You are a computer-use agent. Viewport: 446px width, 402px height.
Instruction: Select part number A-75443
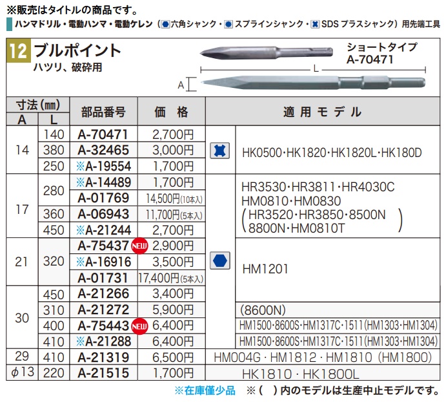coord(103,326)
